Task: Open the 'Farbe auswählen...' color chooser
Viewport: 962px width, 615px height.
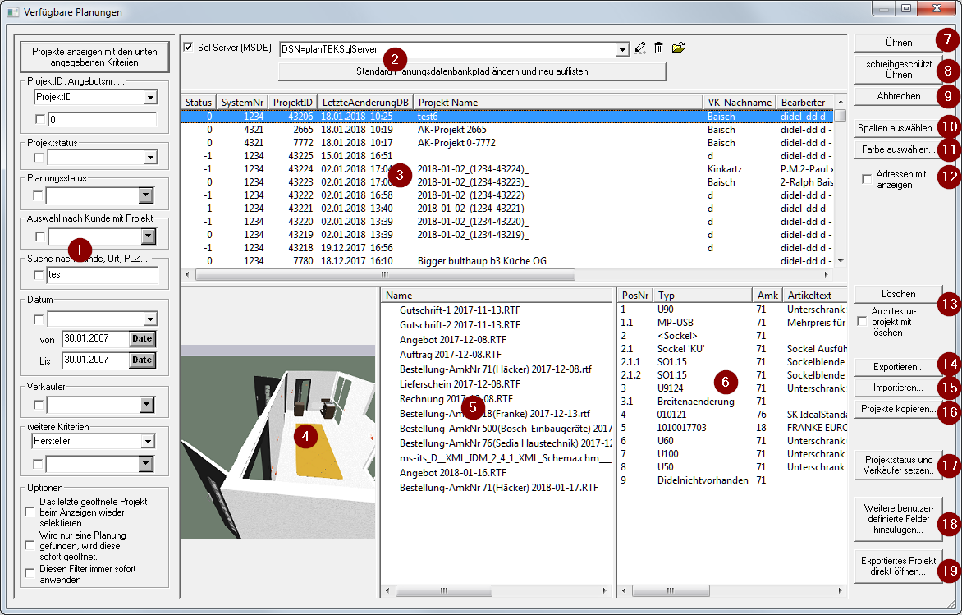Action: tap(897, 150)
